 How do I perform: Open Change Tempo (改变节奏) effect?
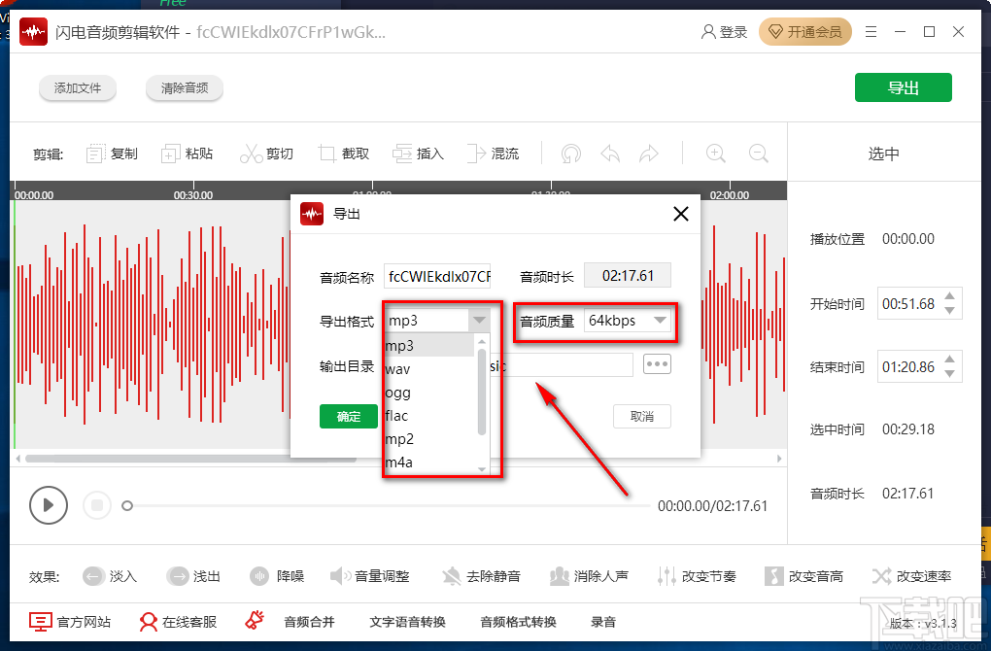(x=697, y=576)
